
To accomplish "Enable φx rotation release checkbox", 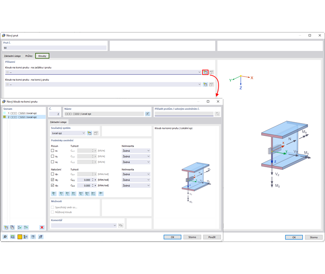I will point(53,174).
